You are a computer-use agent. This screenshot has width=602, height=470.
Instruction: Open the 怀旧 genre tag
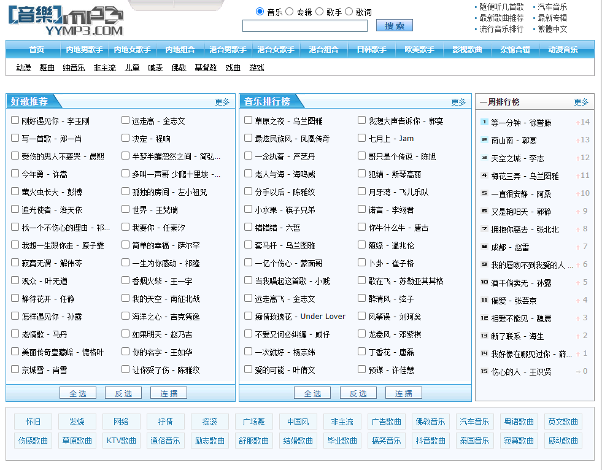click(x=33, y=422)
